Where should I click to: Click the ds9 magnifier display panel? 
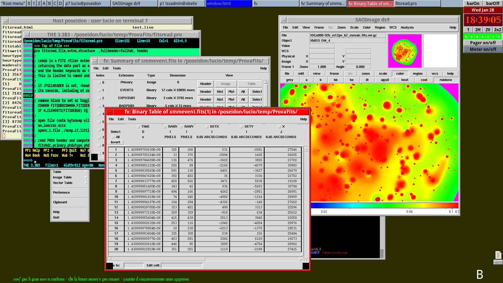[441, 51]
